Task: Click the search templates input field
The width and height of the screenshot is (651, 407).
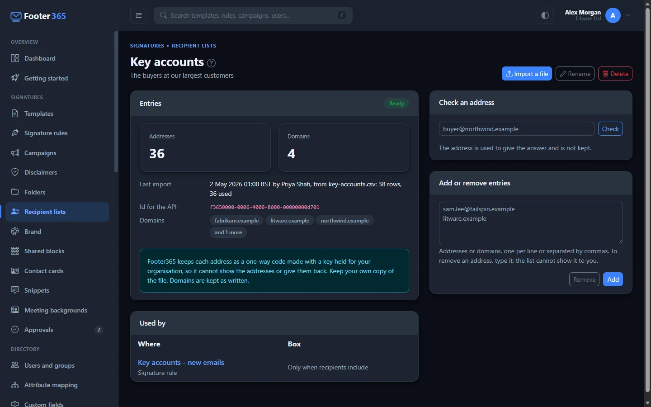Action: pos(253,15)
